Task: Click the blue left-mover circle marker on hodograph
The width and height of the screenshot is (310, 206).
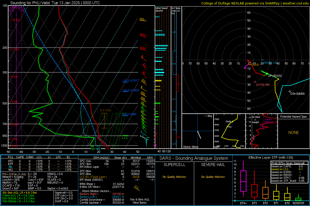Action: pos(262,60)
